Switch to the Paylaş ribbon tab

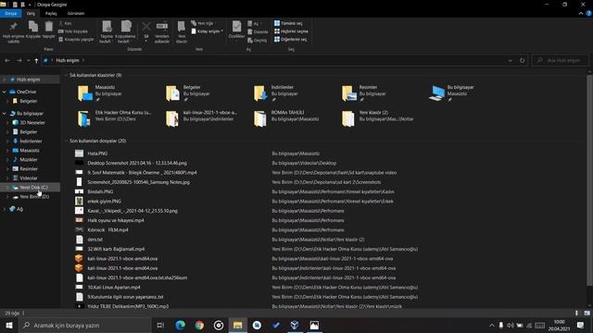(x=51, y=14)
